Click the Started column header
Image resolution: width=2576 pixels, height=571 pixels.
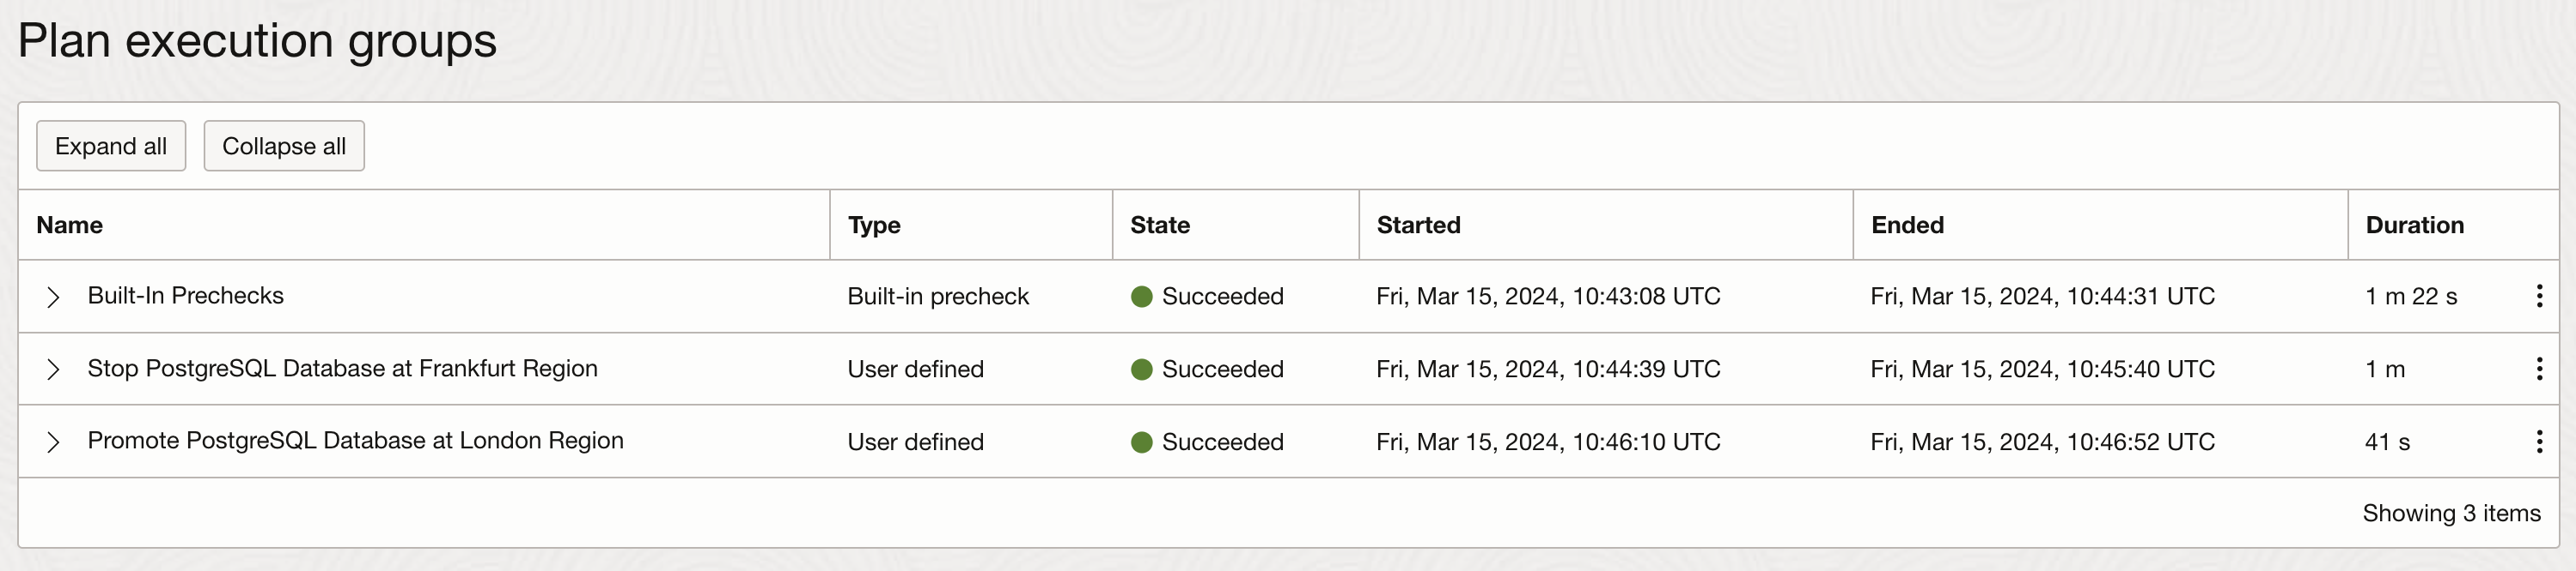[x=1418, y=225]
